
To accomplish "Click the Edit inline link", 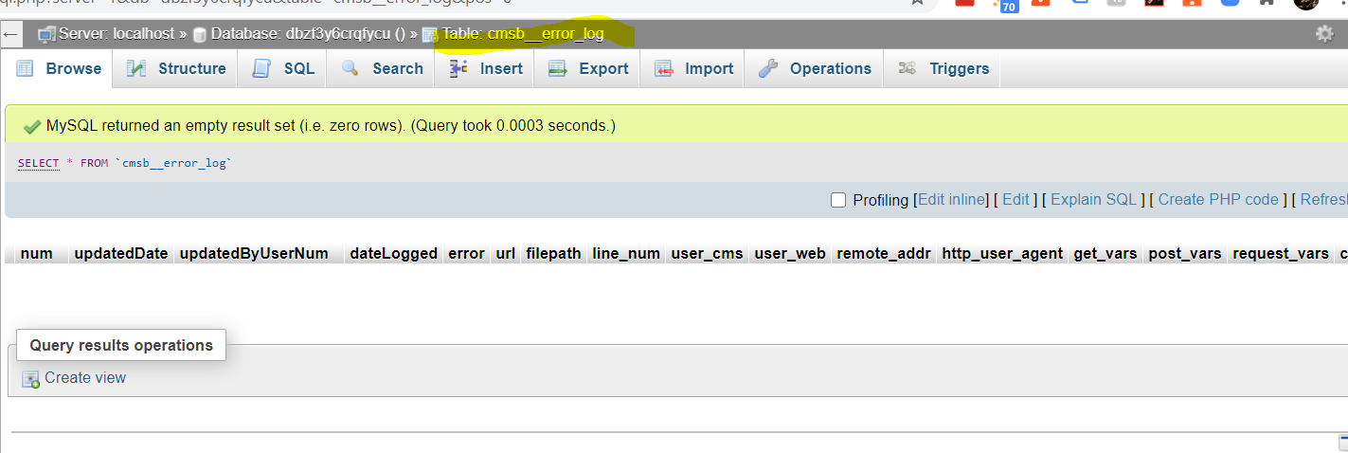I will point(951,200).
